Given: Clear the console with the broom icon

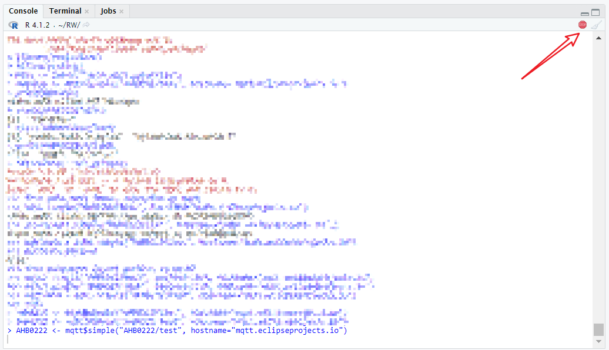Looking at the screenshot, I should [x=596, y=25].
